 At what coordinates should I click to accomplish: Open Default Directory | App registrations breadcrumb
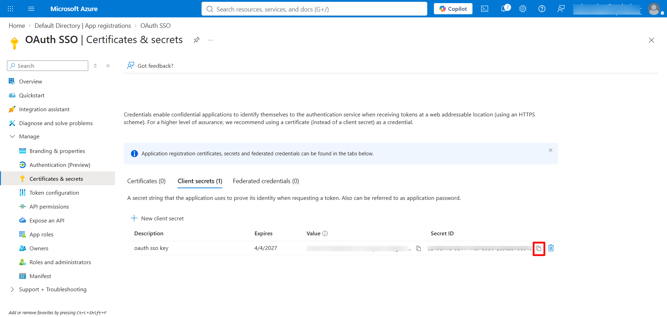click(83, 26)
